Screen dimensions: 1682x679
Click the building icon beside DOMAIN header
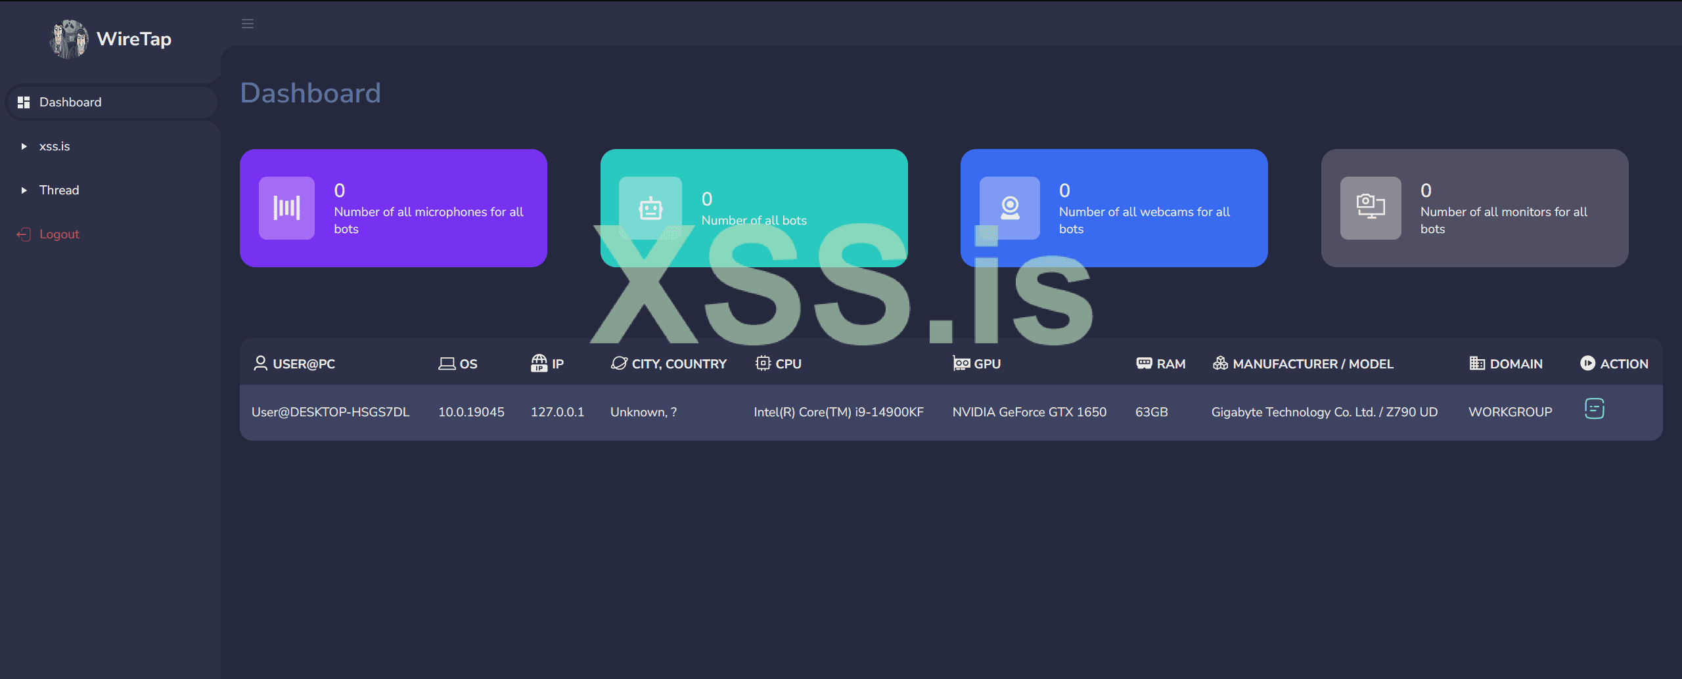tap(1477, 363)
